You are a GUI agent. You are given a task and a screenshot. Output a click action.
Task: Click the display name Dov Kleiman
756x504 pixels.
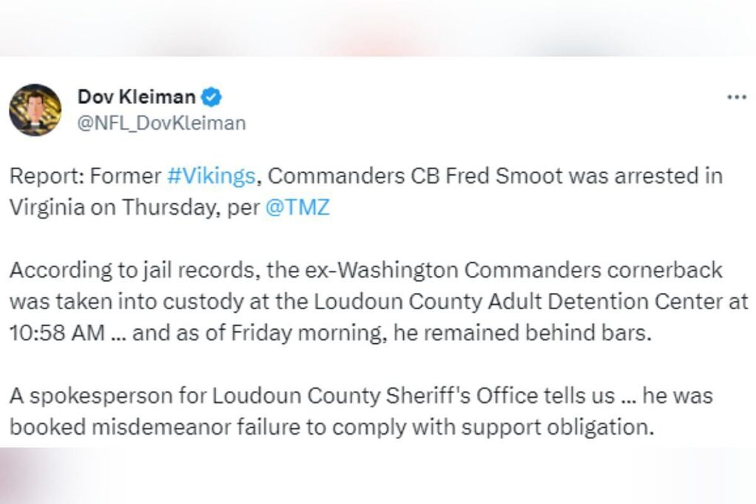pos(137,95)
